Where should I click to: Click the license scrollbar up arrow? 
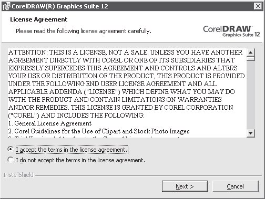pyautogui.click(x=251, y=52)
